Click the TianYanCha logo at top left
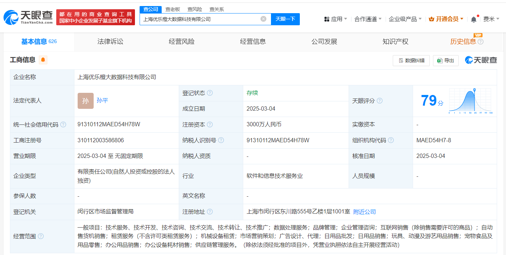The height and width of the screenshot is (255, 506). click(28, 17)
